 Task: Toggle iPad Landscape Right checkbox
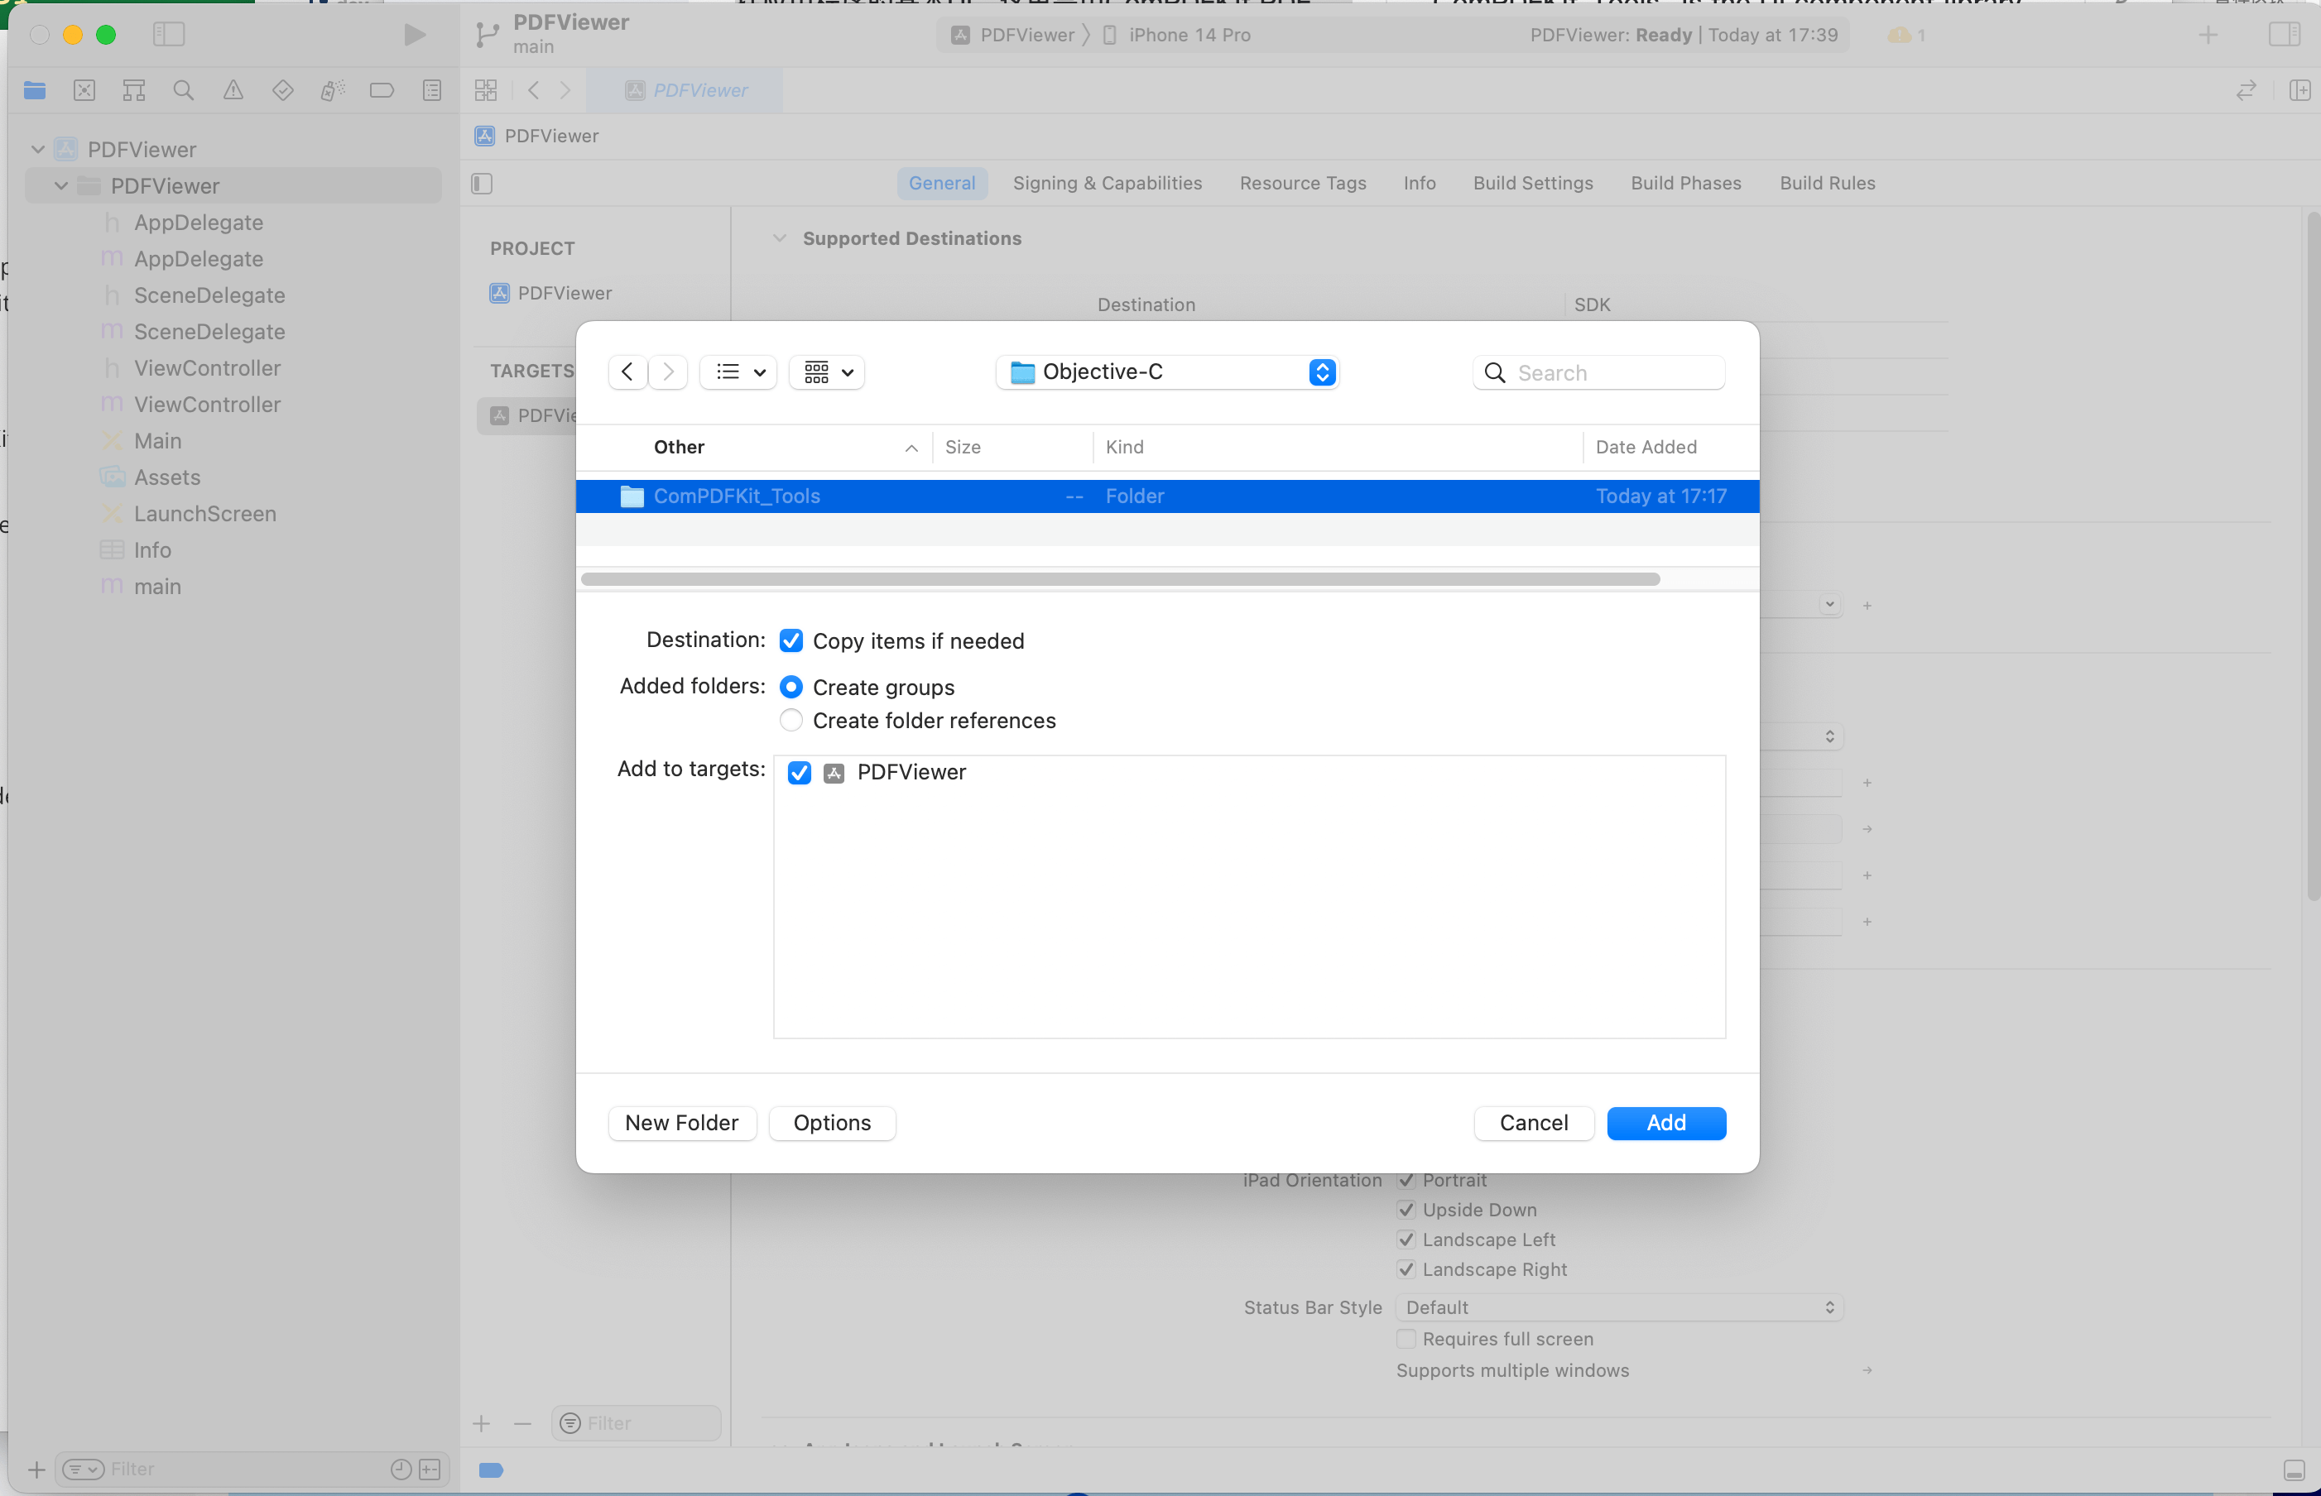click(x=1407, y=1269)
